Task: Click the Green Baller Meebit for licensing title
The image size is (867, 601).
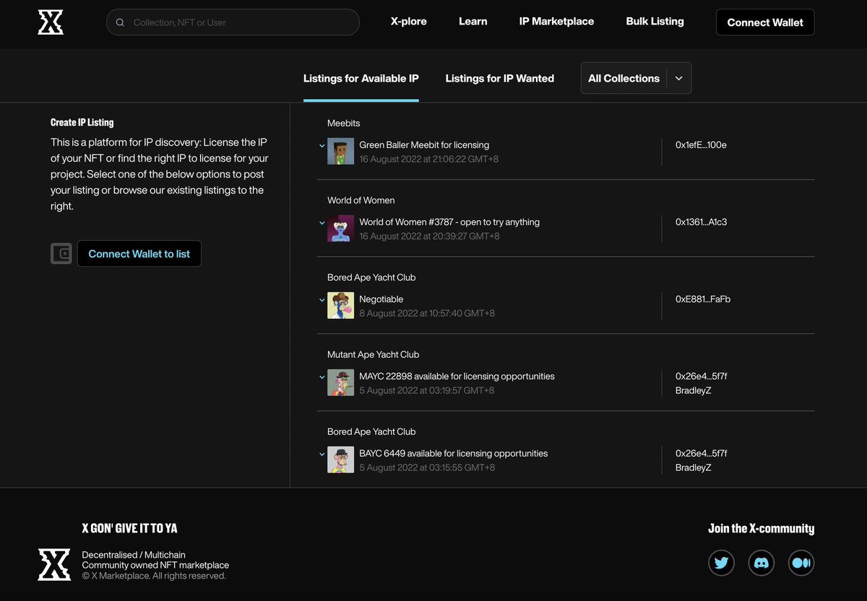Action: pos(424,145)
